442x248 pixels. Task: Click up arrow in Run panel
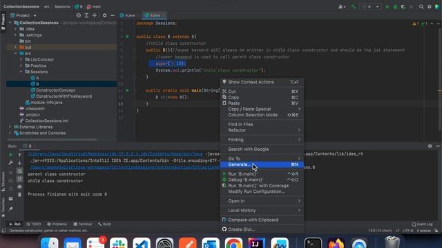[x=19, y=154]
